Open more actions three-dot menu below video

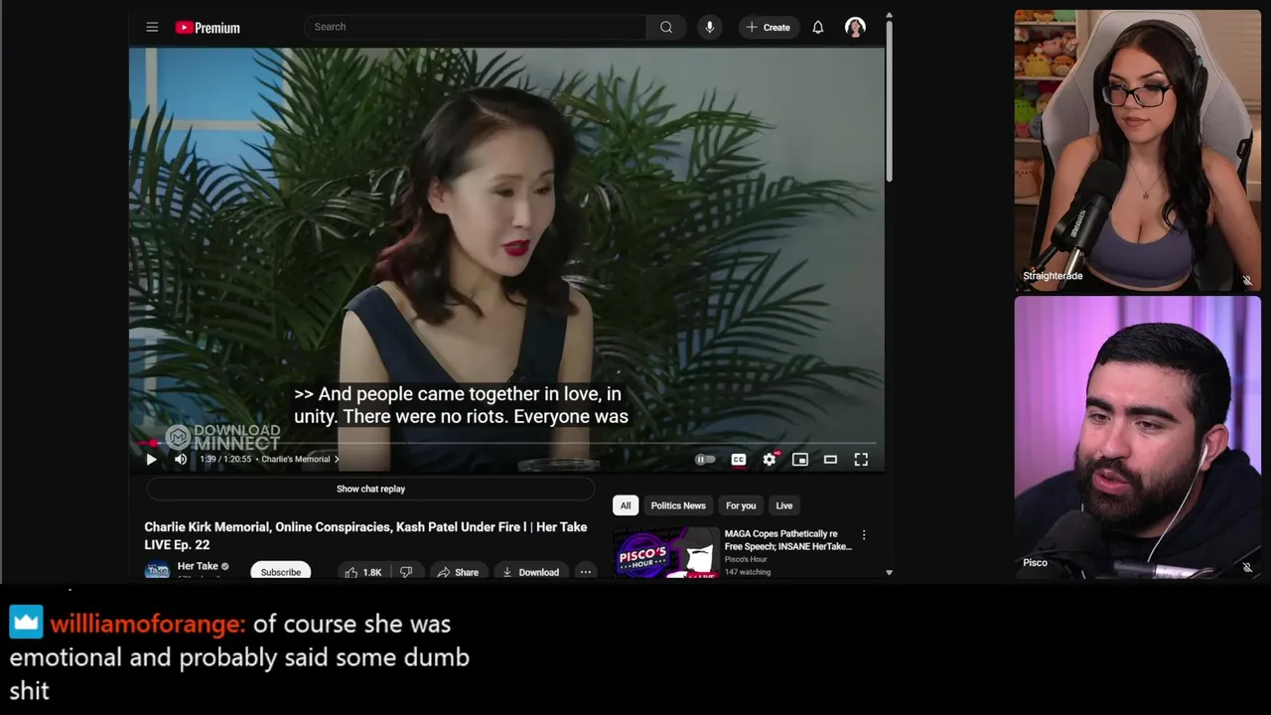coord(586,572)
